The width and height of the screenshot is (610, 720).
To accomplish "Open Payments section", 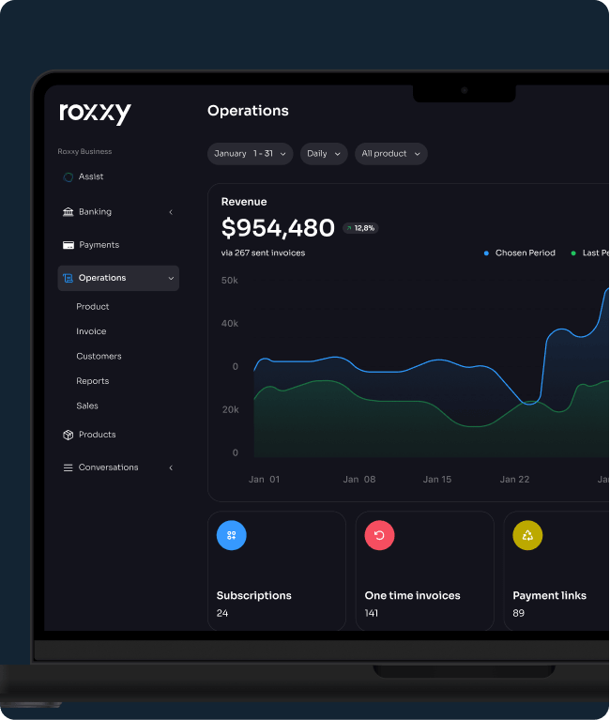I will (x=99, y=245).
